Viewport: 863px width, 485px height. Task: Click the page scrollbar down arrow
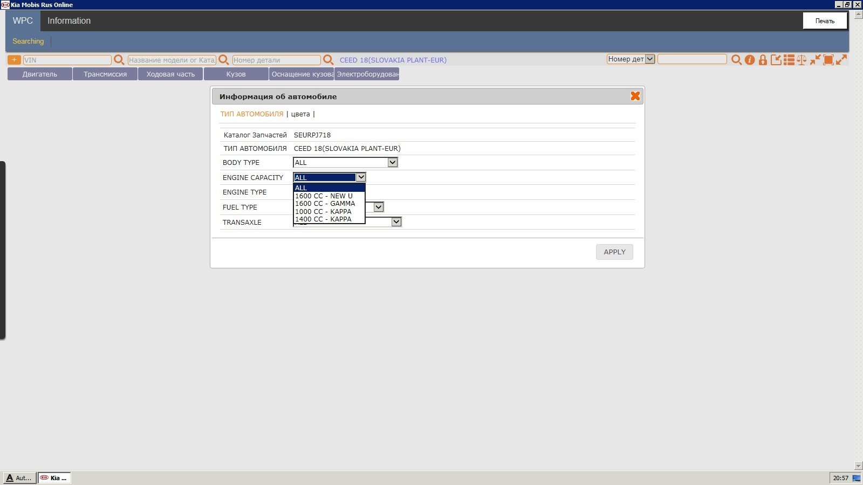[x=859, y=466]
